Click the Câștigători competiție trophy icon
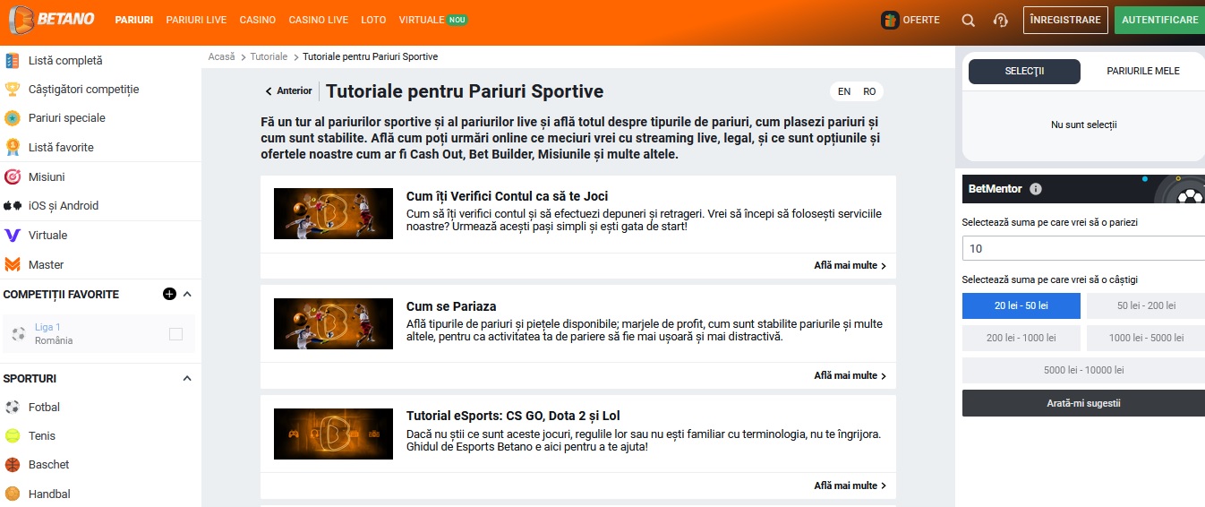This screenshot has width=1205, height=507. [13, 90]
